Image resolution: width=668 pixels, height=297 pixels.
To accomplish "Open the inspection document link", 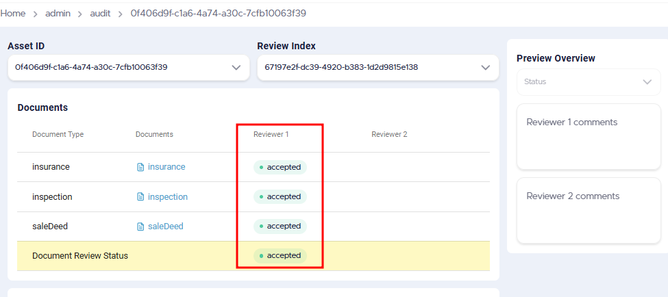I will point(168,196).
